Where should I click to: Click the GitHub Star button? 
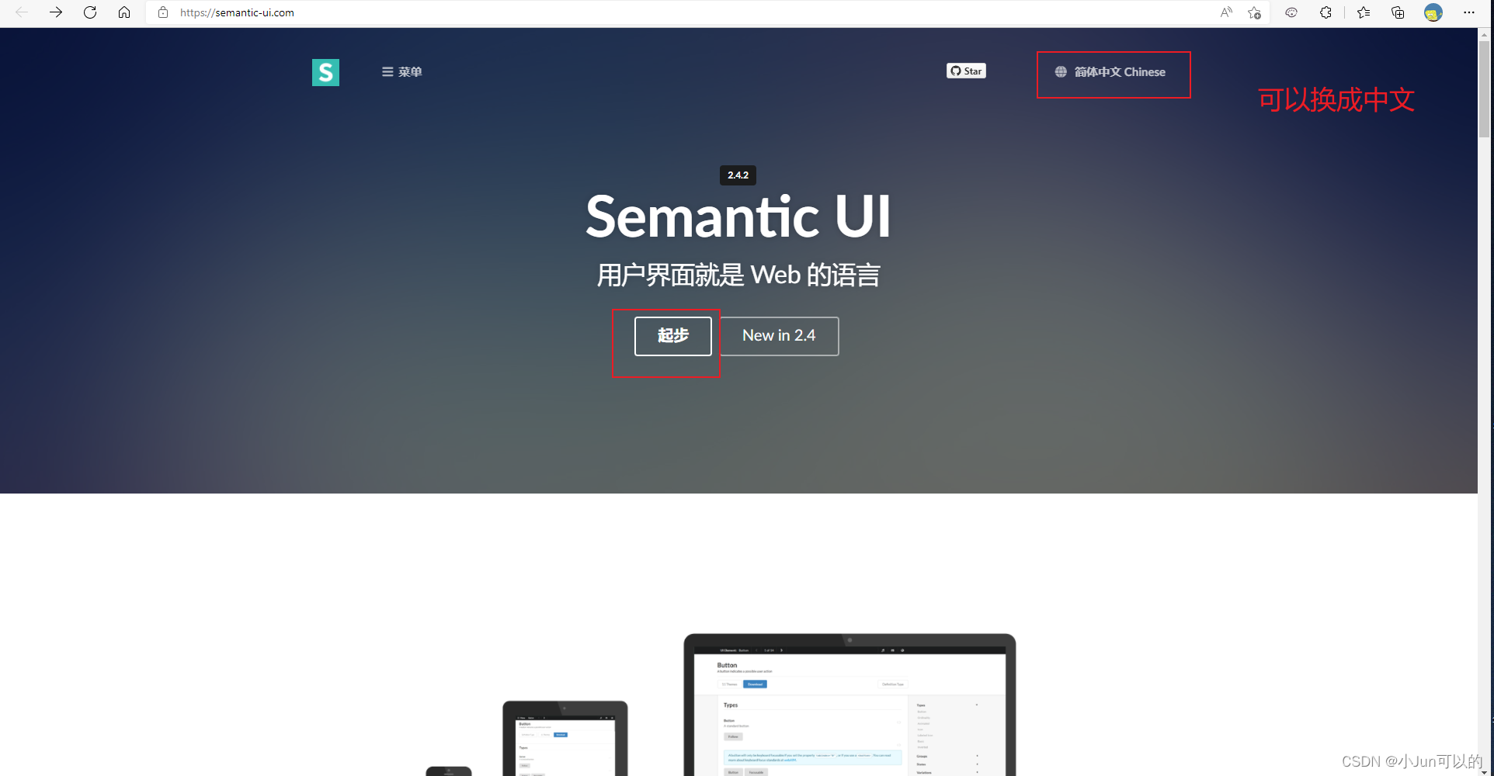(x=966, y=71)
